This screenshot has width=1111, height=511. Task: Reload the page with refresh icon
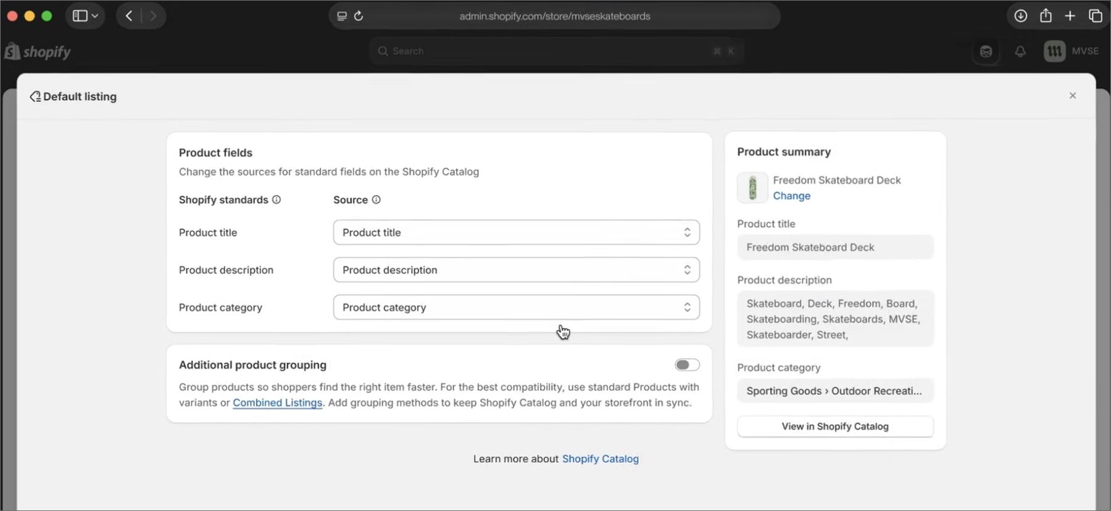pos(359,16)
